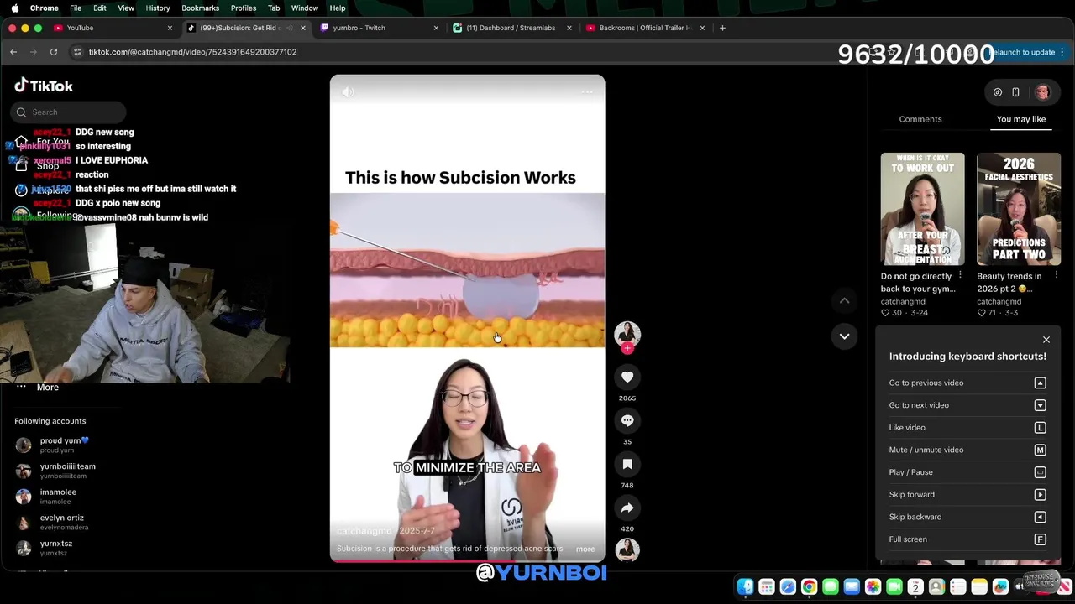Screen dimensions: 1075x604
Task: Open the Bookmarks menu in menu bar
Action: click(x=200, y=8)
